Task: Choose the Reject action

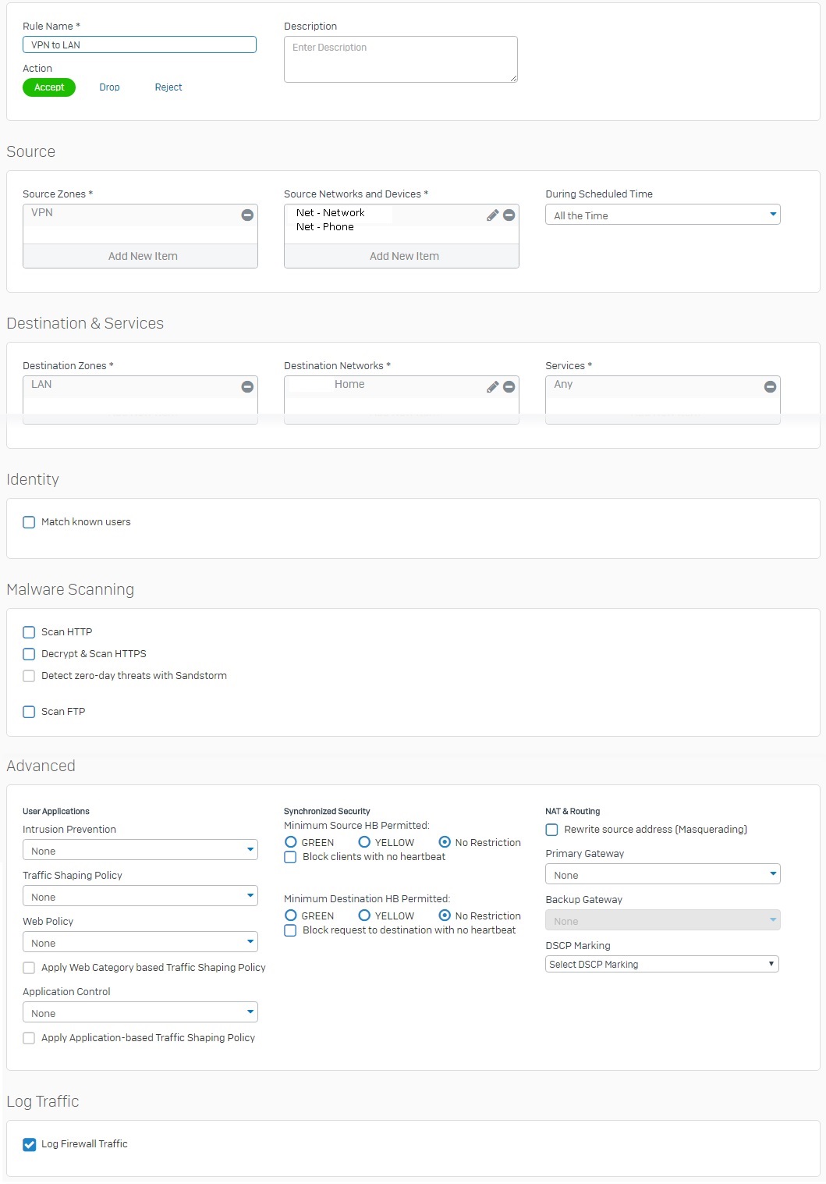Action: (x=168, y=87)
